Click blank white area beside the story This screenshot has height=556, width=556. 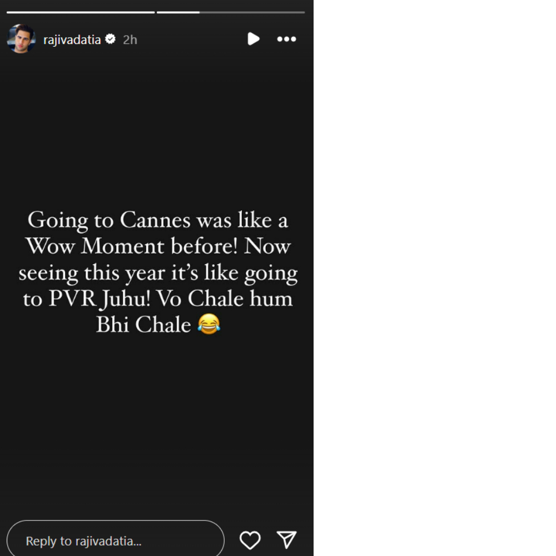[x=434, y=278]
